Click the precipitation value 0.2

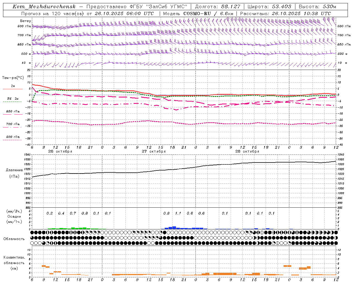(50, 213)
